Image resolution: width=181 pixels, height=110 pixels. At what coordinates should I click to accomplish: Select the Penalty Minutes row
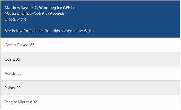coord(90,102)
